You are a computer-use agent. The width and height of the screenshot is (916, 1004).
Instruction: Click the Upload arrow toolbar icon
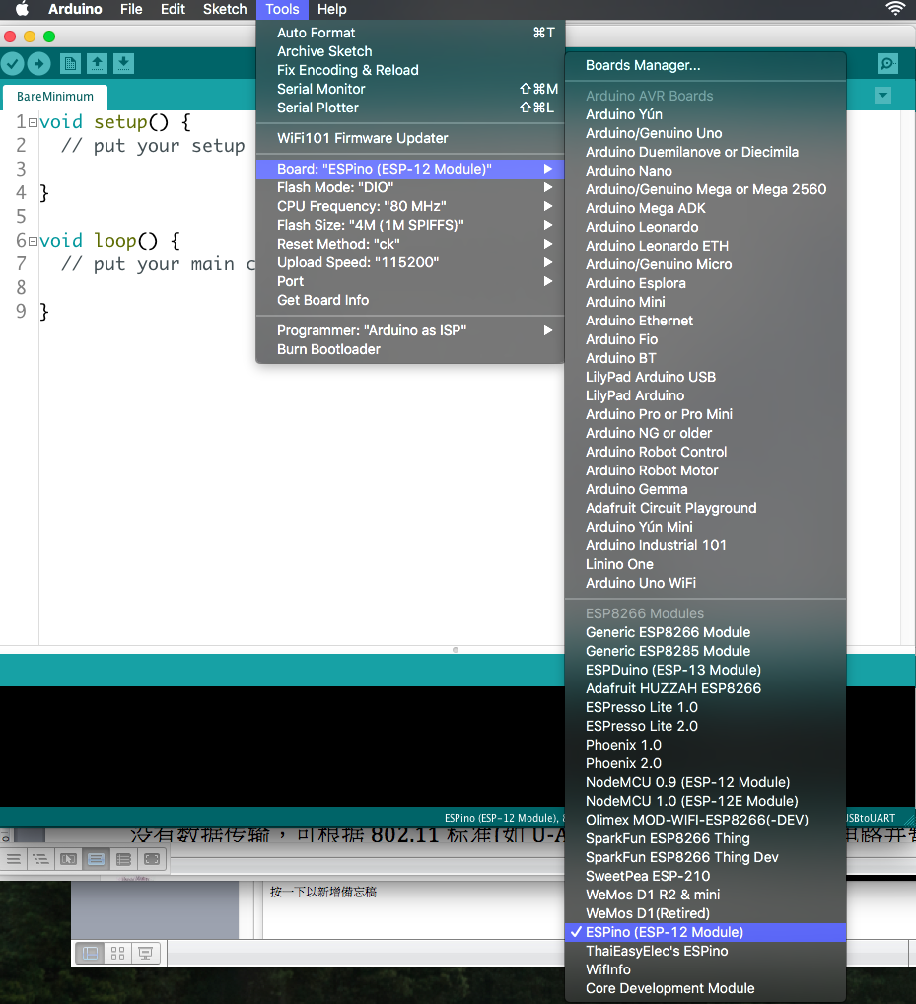[39, 63]
